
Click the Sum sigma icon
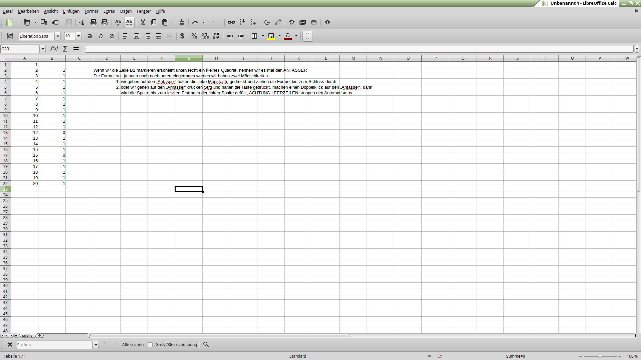point(65,49)
